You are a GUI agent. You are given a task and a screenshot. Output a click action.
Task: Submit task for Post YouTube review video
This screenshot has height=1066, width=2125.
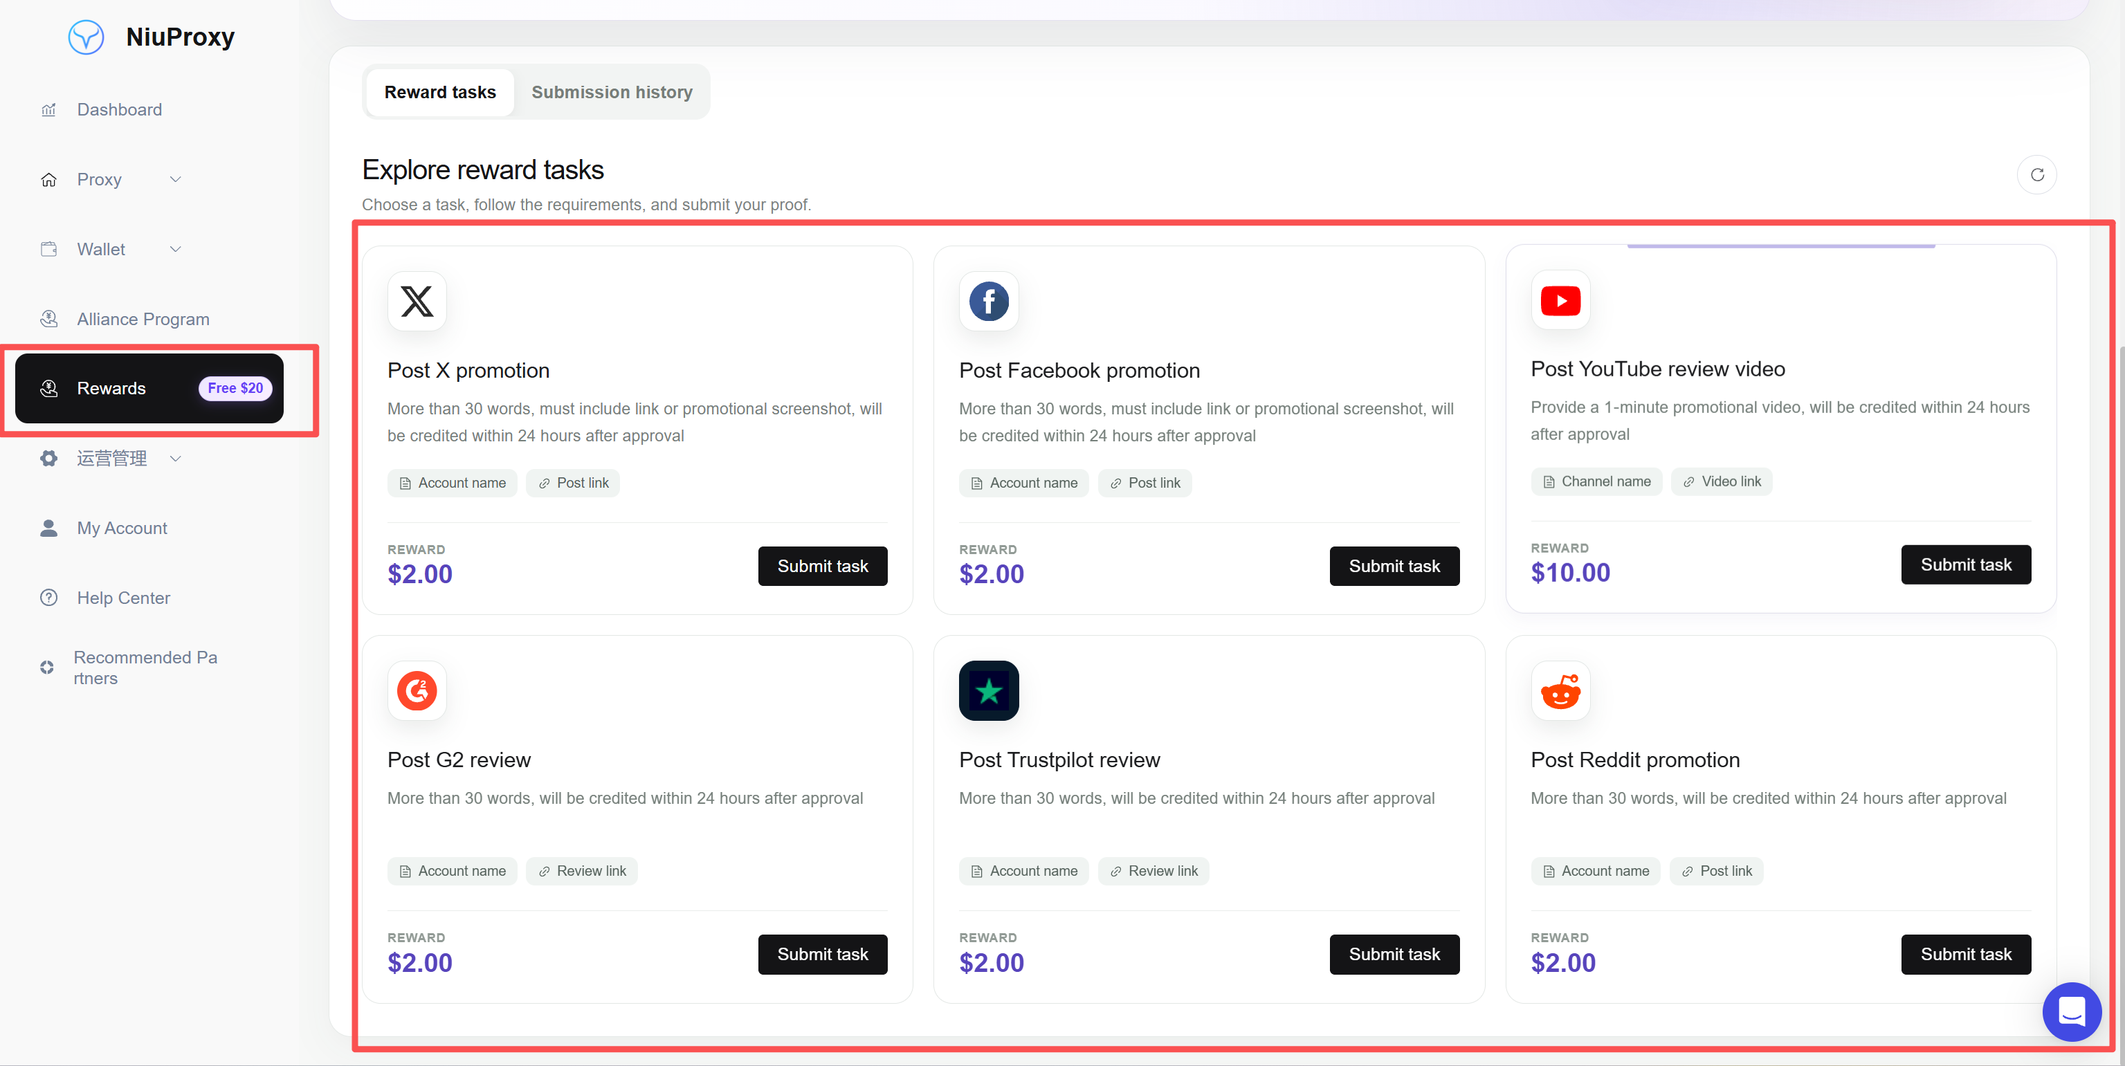pos(1966,564)
